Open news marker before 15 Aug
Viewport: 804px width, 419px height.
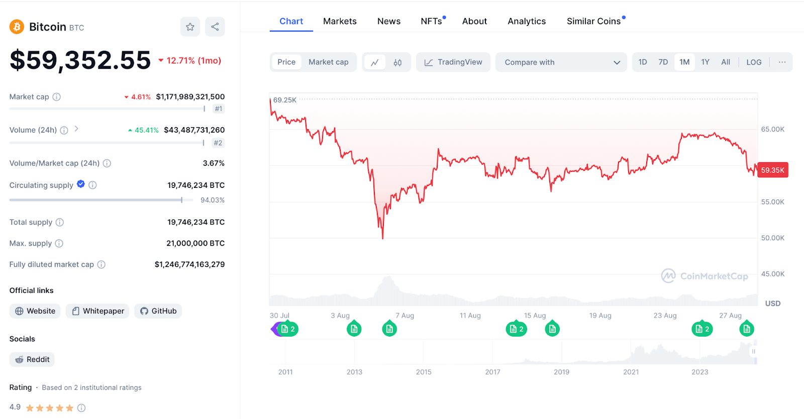pyautogui.click(x=517, y=329)
